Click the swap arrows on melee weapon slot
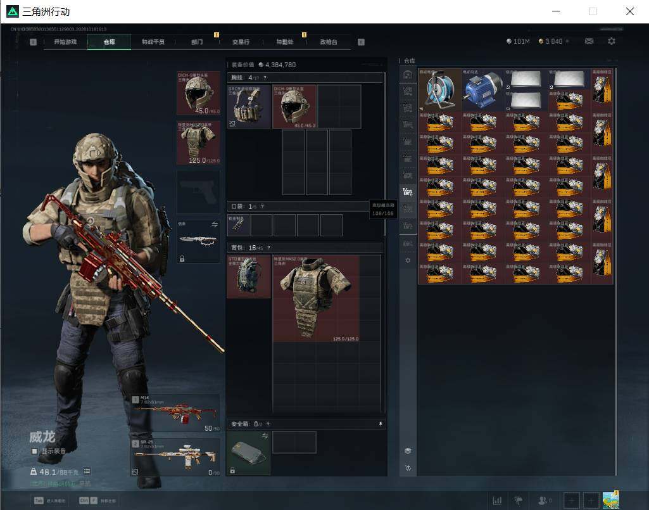Viewport: 649px width, 510px height. pyautogui.click(x=215, y=224)
